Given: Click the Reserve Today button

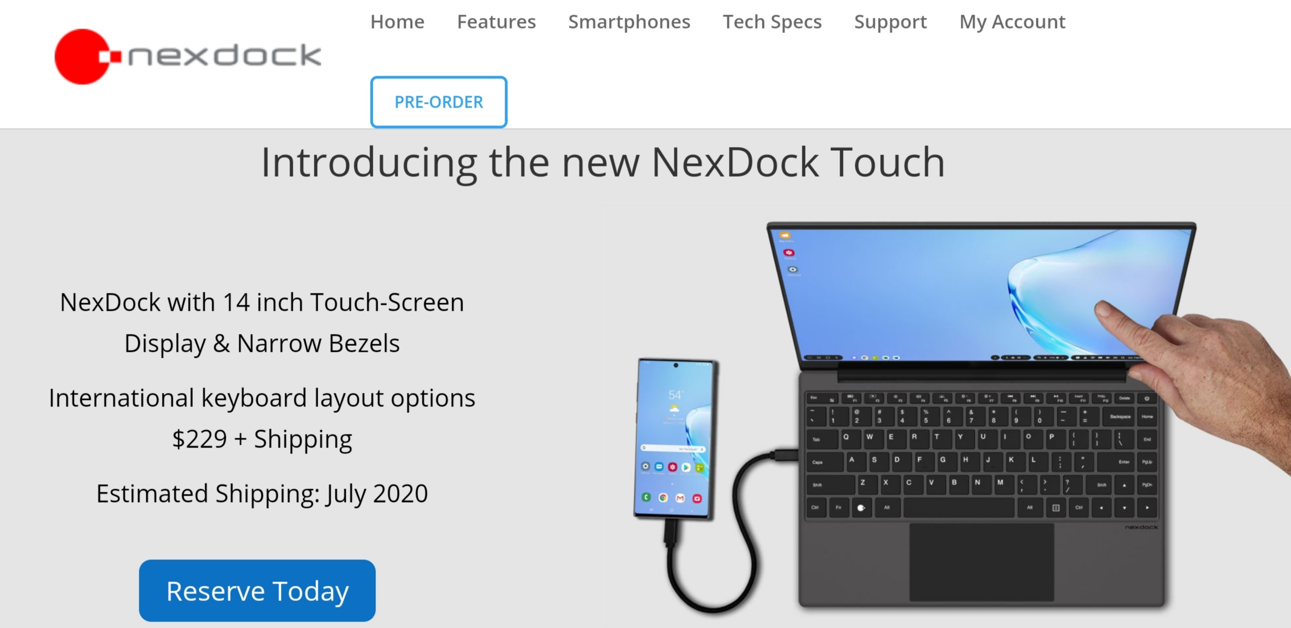Looking at the screenshot, I should [257, 590].
